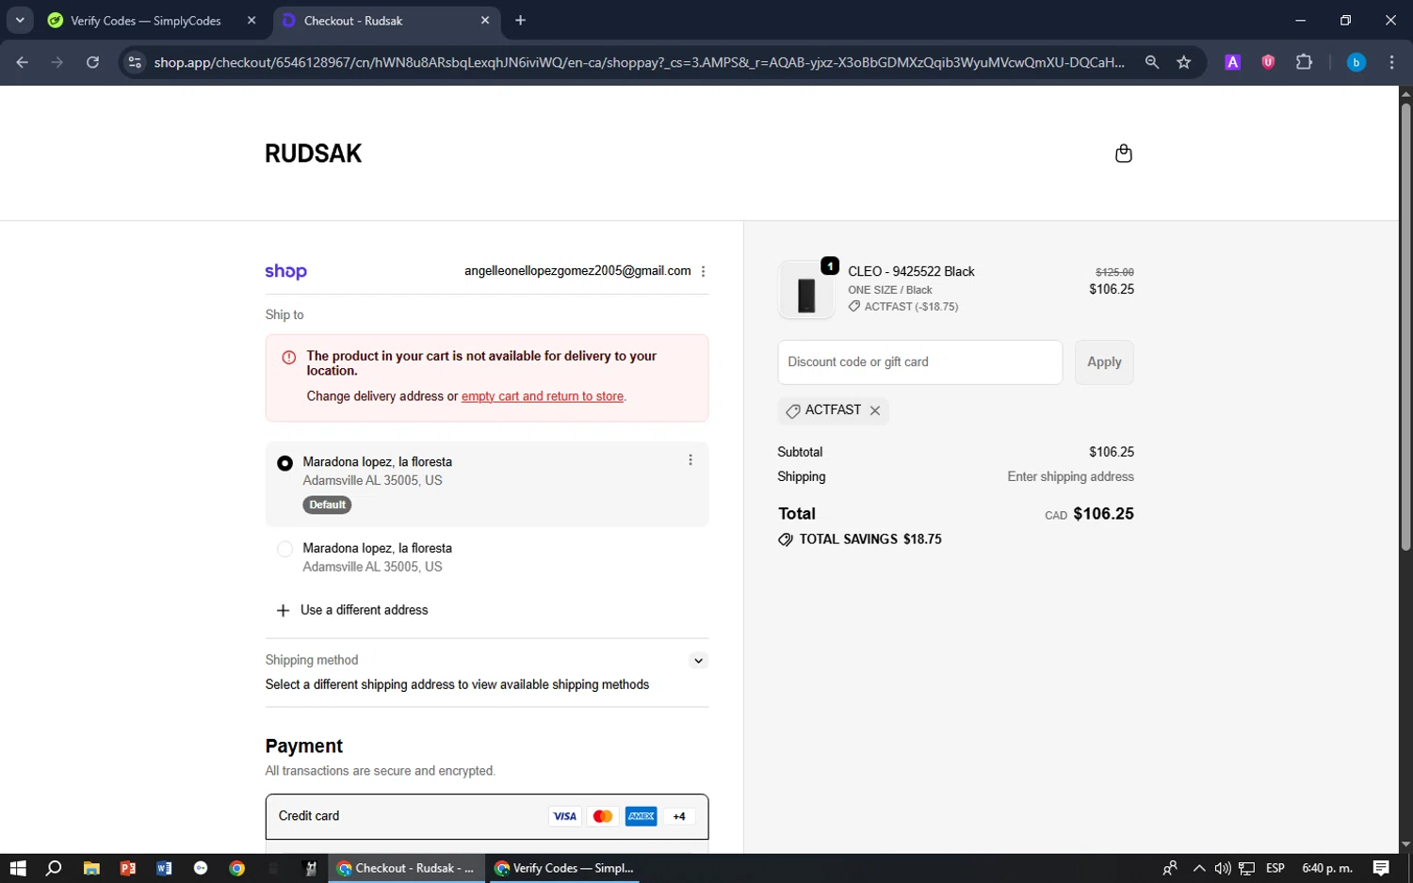Click the Default address badge

327,505
